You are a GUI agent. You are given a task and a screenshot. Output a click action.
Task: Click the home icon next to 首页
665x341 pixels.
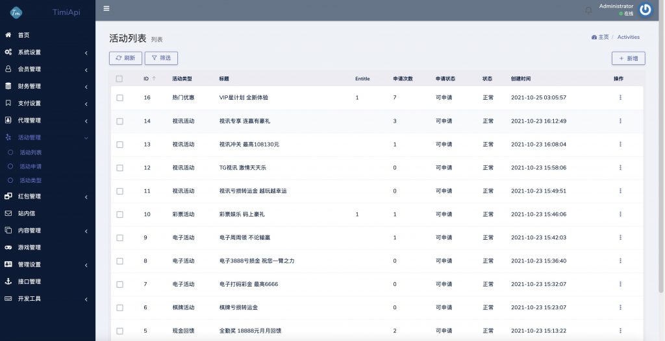(x=8, y=35)
